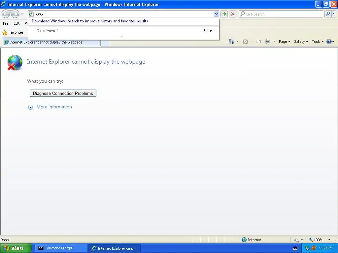338x253 pixels.
Task: Click the Back navigation arrow
Action: tap(6, 14)
